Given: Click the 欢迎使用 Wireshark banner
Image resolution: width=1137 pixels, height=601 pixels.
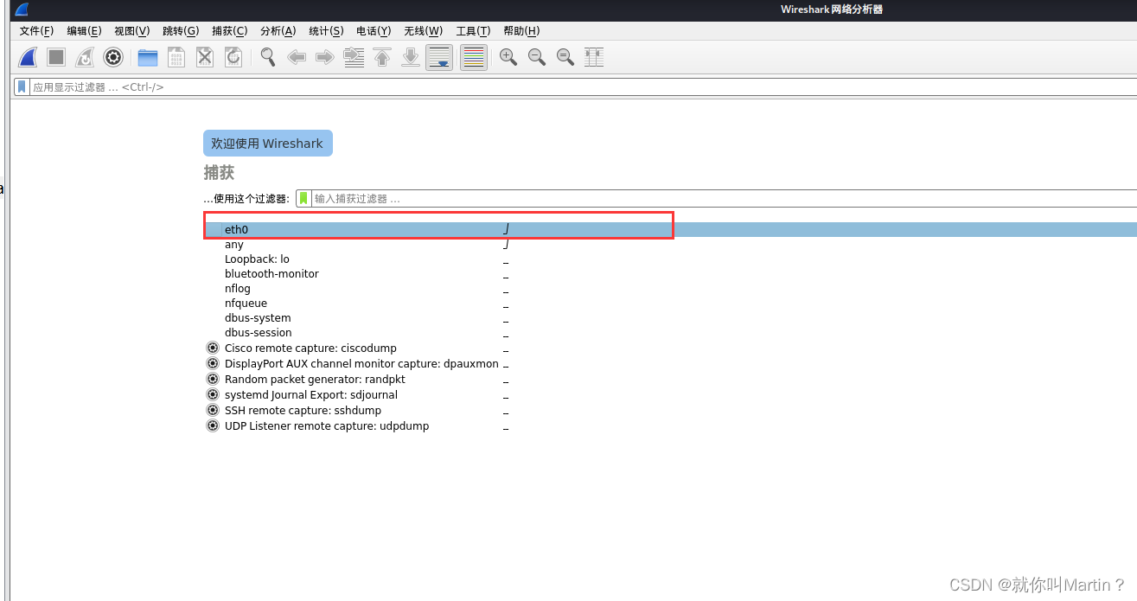Looking at the screenshot, I should [x=267, y=144].
